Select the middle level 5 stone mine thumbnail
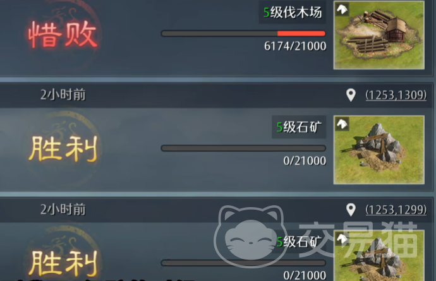436x281 pixels. (x=378, y=150)
